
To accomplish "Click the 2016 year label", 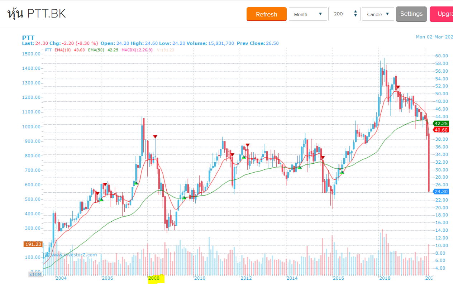I will 338,278.
